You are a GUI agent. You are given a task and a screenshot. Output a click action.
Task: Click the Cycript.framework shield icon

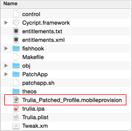pos(16,23)
